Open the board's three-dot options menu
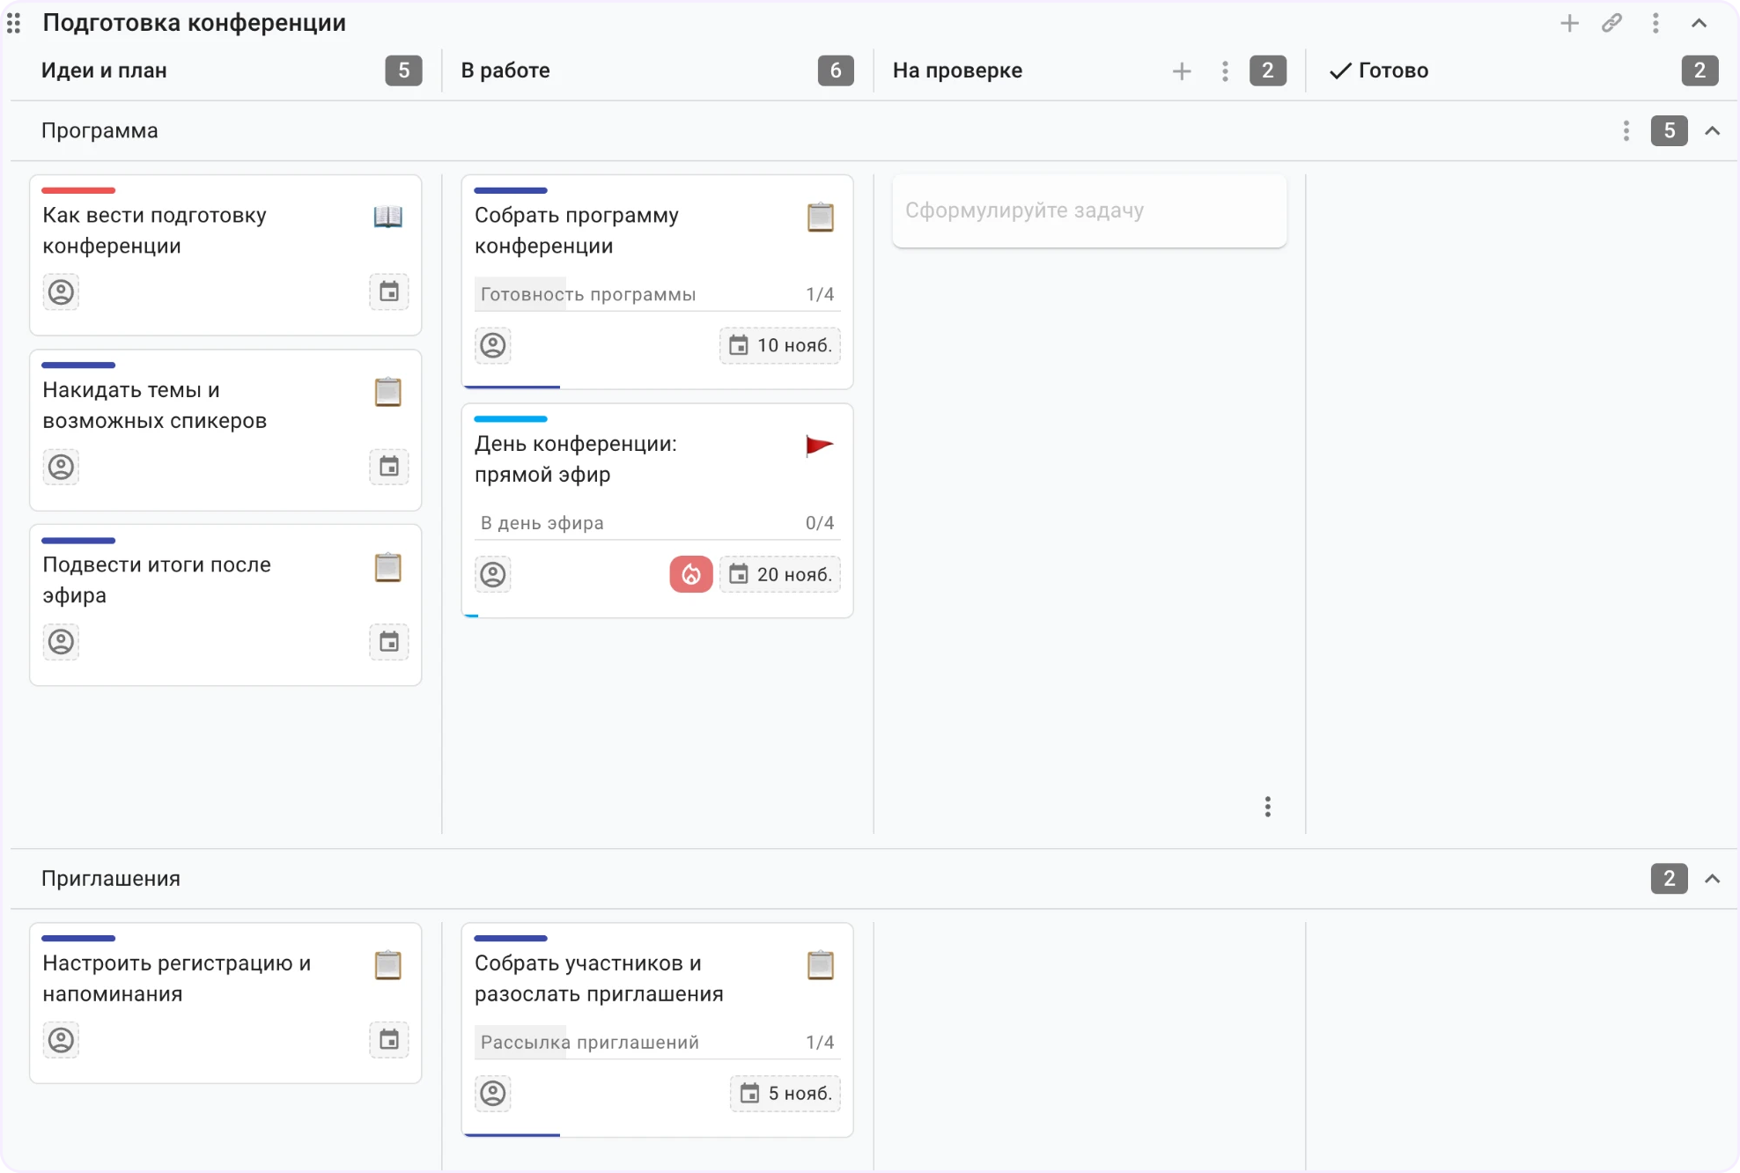 (x=1655, y=24)
